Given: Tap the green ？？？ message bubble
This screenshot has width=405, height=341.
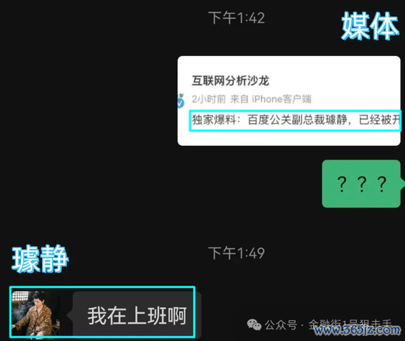Looking at the screenshot, I should click(x=362, y=183).
